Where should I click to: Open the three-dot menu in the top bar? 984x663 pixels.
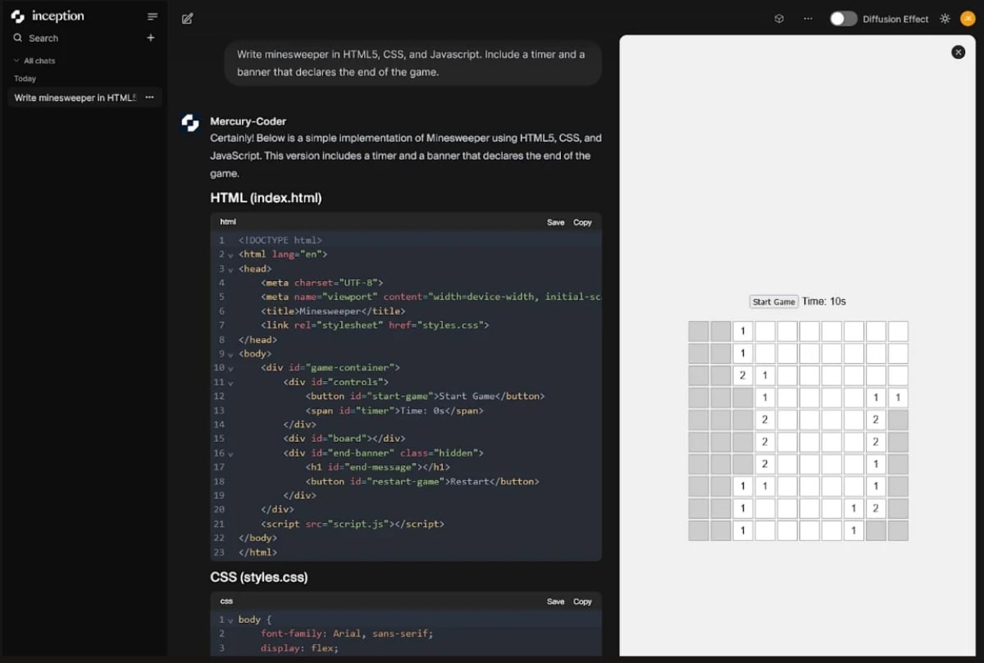(809, 19)
